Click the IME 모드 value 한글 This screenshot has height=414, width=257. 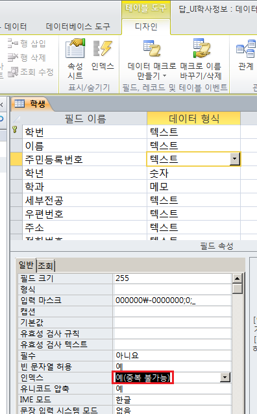(x=172, y=400)
